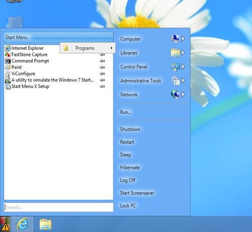252x232 pixels.
Task: Click Shutdown
Action: 130,129
